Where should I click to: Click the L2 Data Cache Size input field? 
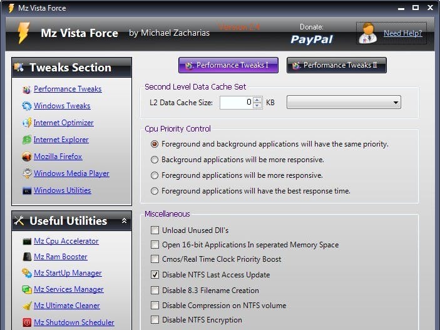237,102
